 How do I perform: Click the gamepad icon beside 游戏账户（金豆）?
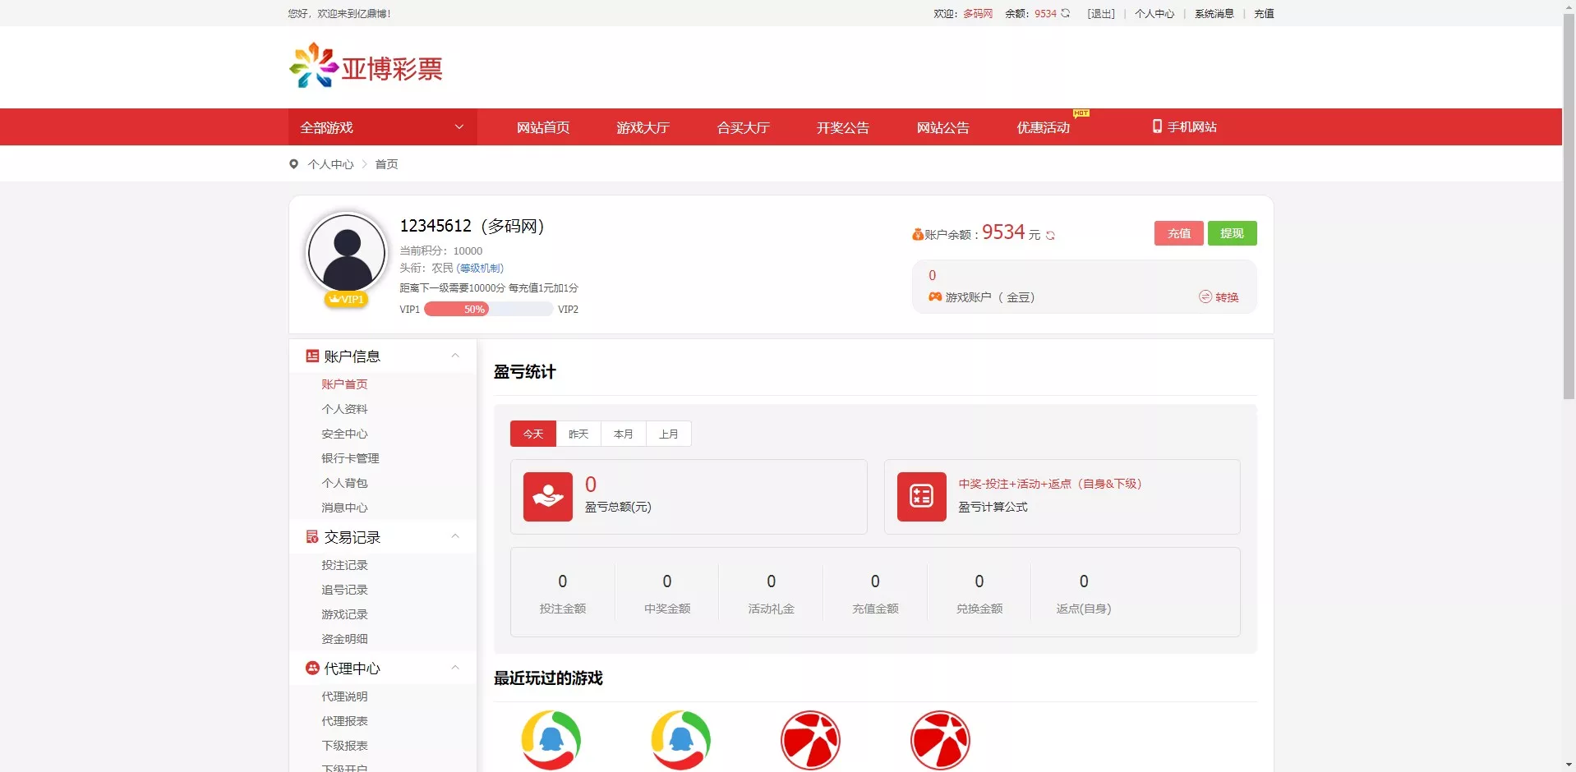tap(933, 297)
